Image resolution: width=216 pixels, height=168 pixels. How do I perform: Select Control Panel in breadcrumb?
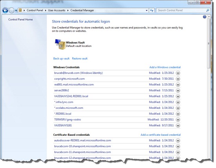[35, 10]
